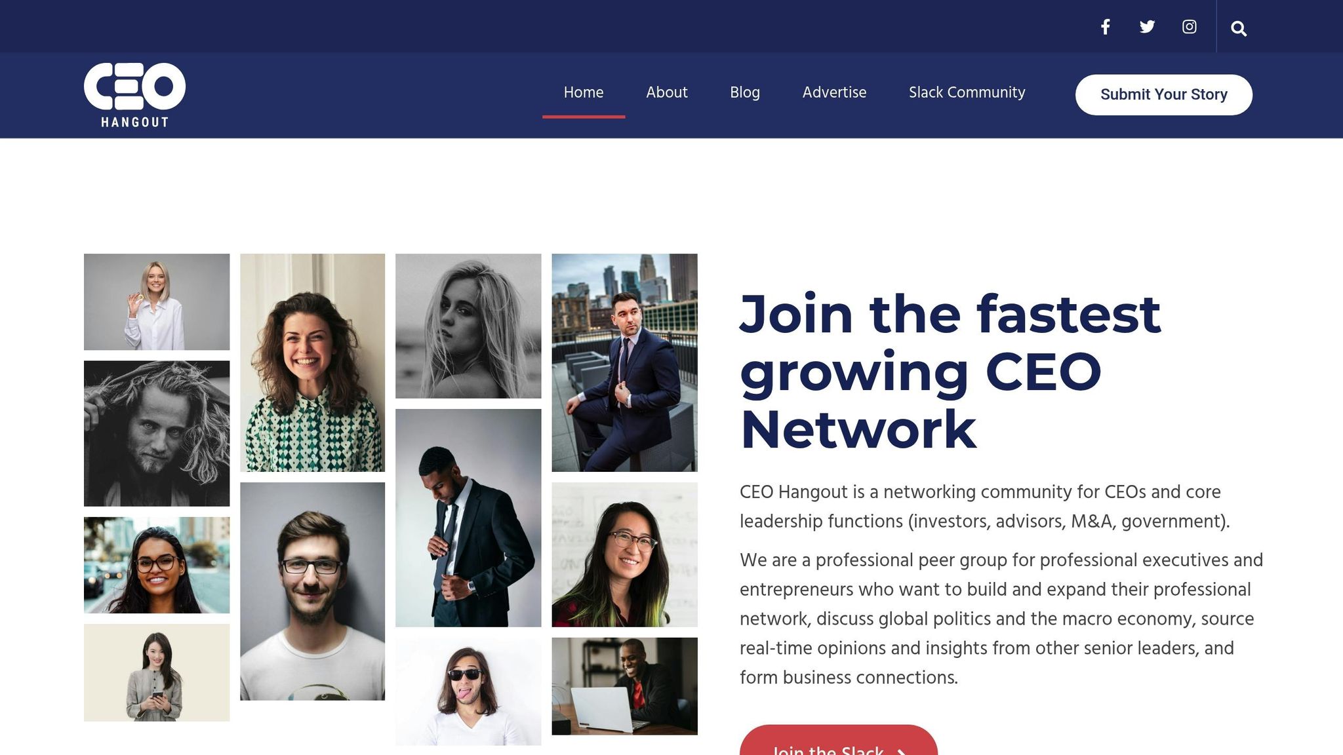
Task: Open the Instagram social icon
Action: pyautogui.click(x=1189, y=27)
